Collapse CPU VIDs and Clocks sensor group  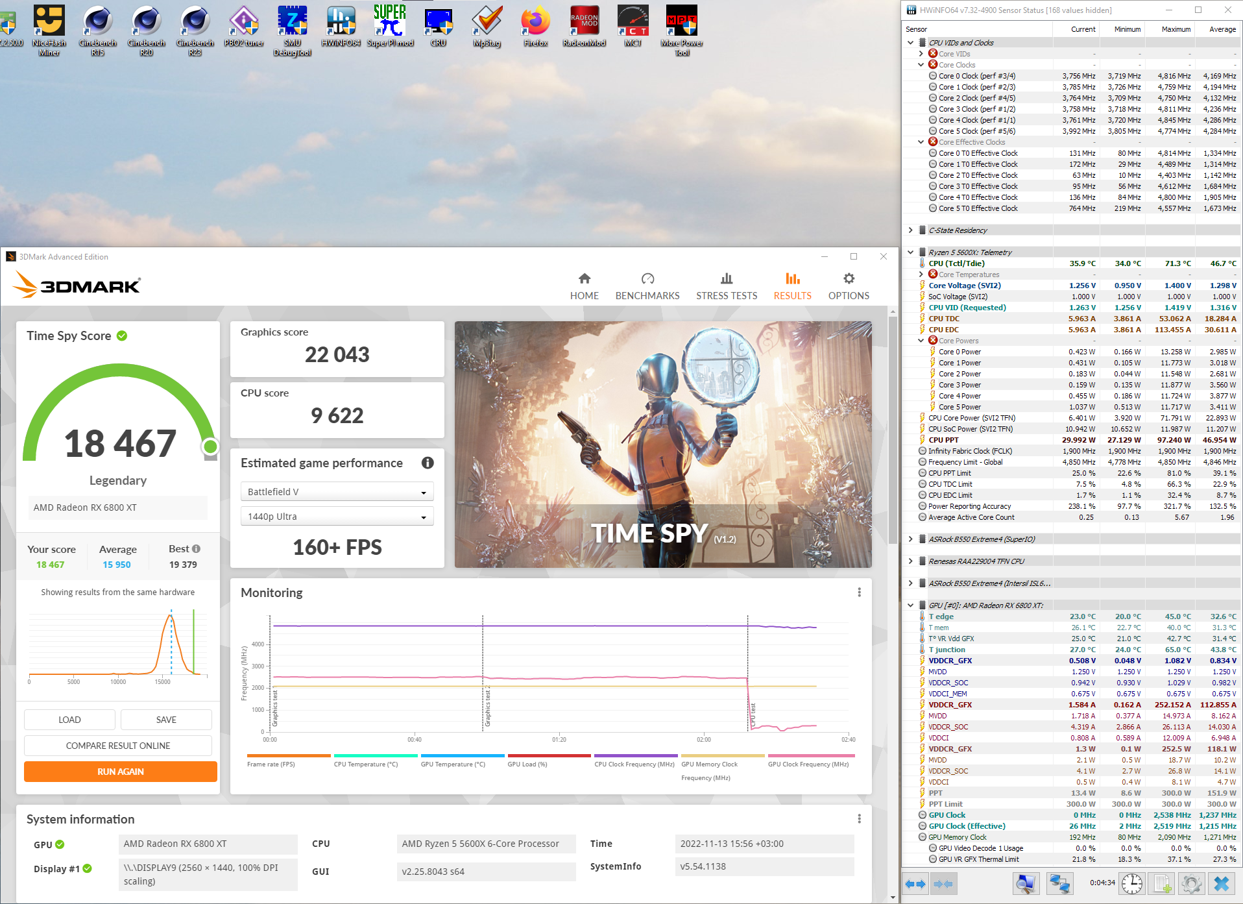coord(911,43)
